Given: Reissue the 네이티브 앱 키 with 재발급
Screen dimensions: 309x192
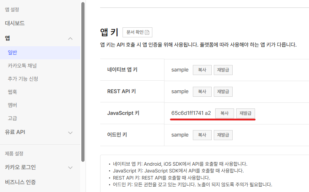Looking at the screenshot, I should (x=223, y=70).
